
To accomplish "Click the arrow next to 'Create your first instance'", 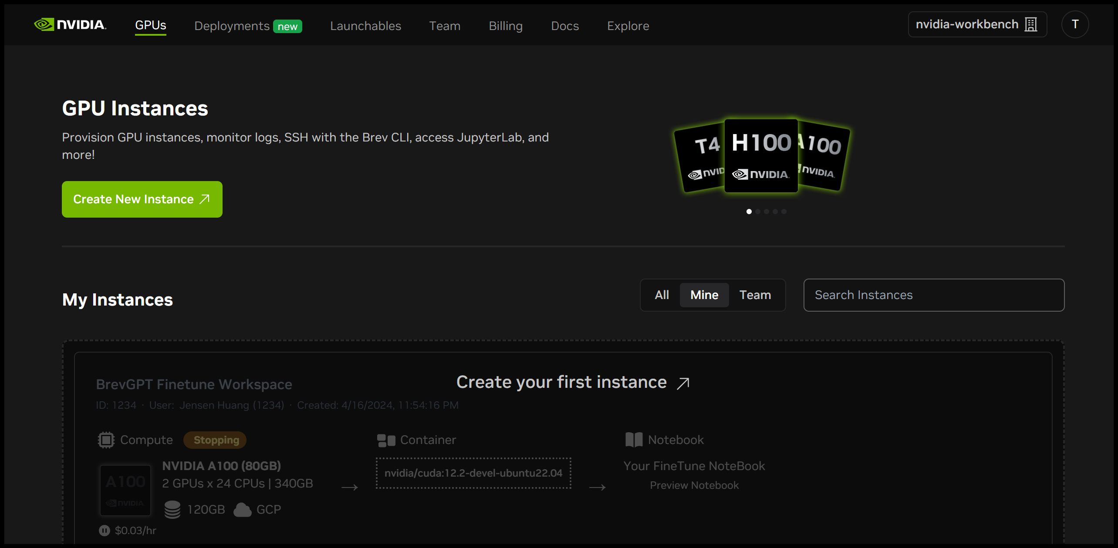I will pos(683,383).
